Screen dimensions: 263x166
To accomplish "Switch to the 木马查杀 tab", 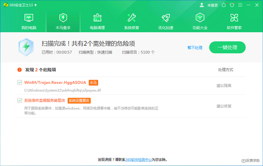I will pos(63,21).
